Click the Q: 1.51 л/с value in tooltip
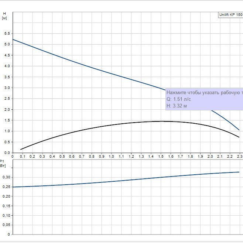 [179, 99]
